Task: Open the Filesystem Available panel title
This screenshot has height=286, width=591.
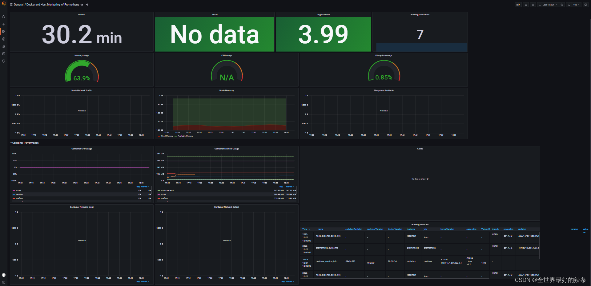Action: [384, 91]
